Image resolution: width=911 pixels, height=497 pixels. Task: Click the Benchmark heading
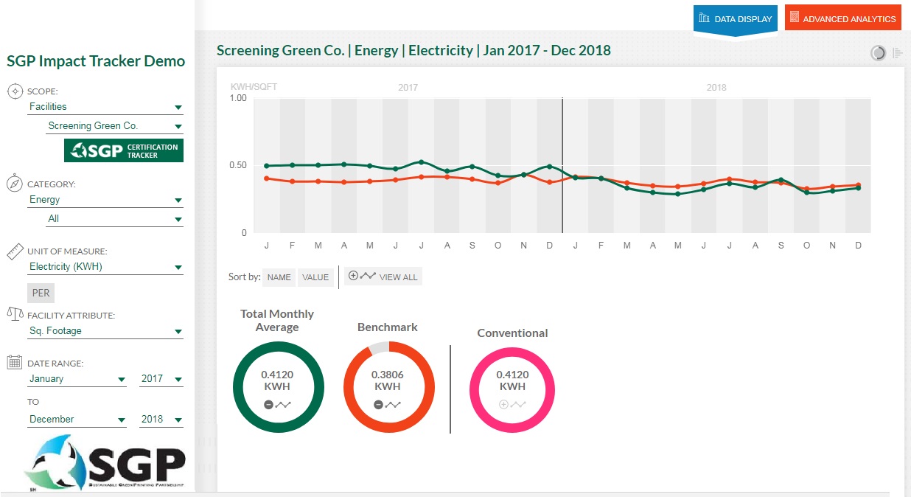[x=388, y=327]
